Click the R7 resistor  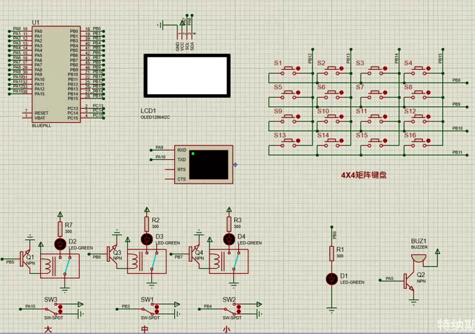tap(61, 228)
